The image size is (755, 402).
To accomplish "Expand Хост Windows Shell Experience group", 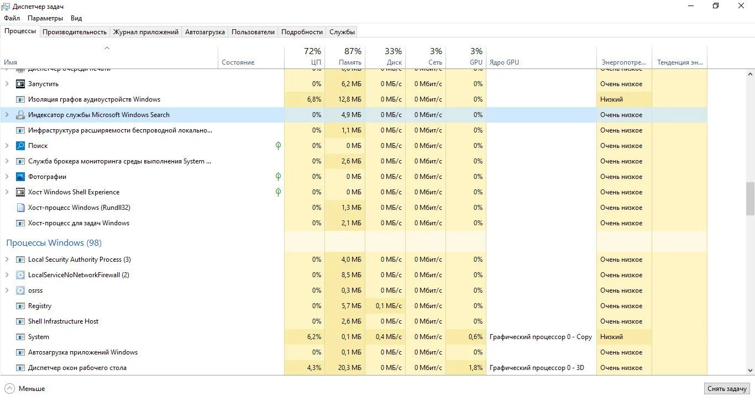I will pos(7,192).
